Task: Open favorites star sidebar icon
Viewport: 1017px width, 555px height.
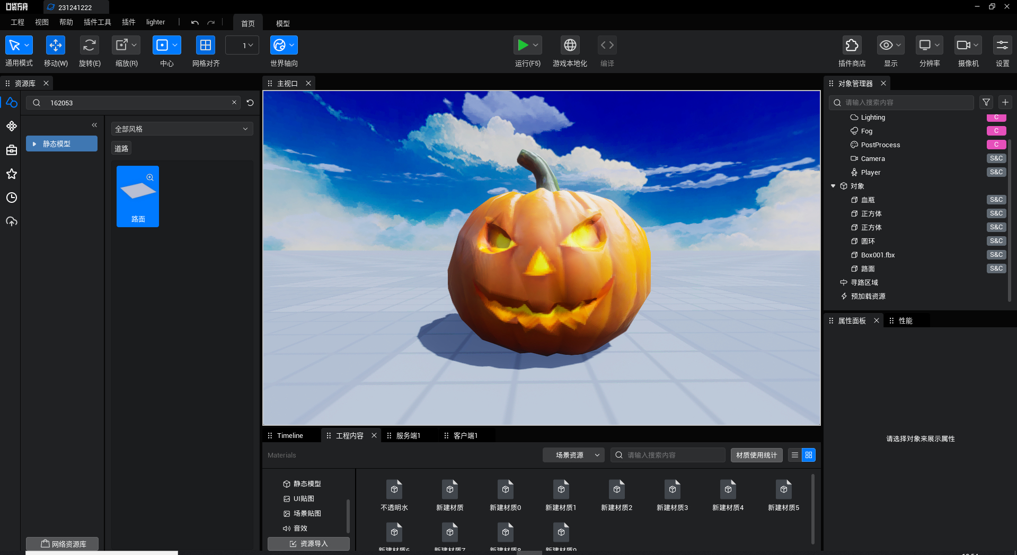Action: tap(12, 174)
